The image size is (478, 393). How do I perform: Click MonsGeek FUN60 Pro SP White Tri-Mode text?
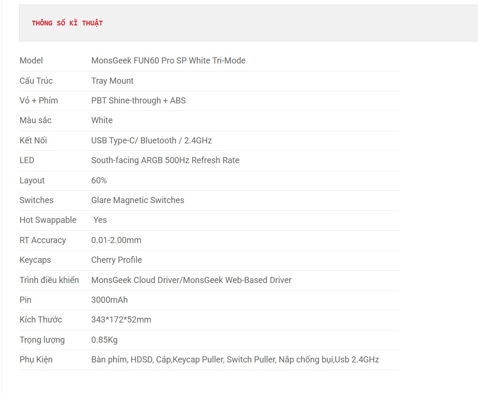pyautogui.click(x=168, y=61)
